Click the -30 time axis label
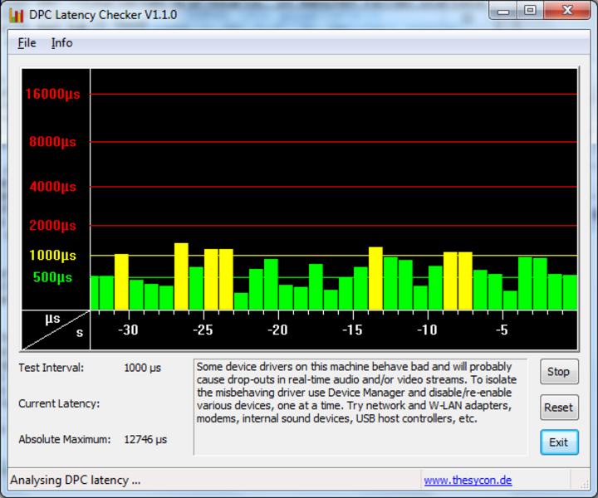This screenshot has width=598, height=498. coord(128,330)
